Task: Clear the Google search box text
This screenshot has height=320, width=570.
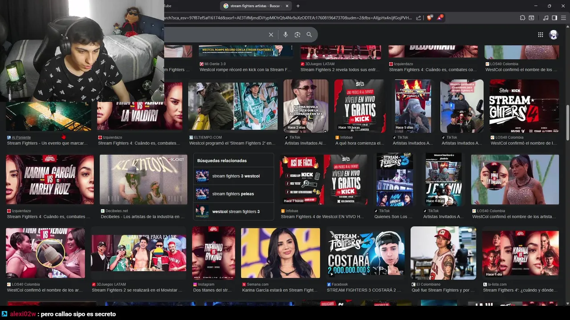Action: (x=271, y=35)
